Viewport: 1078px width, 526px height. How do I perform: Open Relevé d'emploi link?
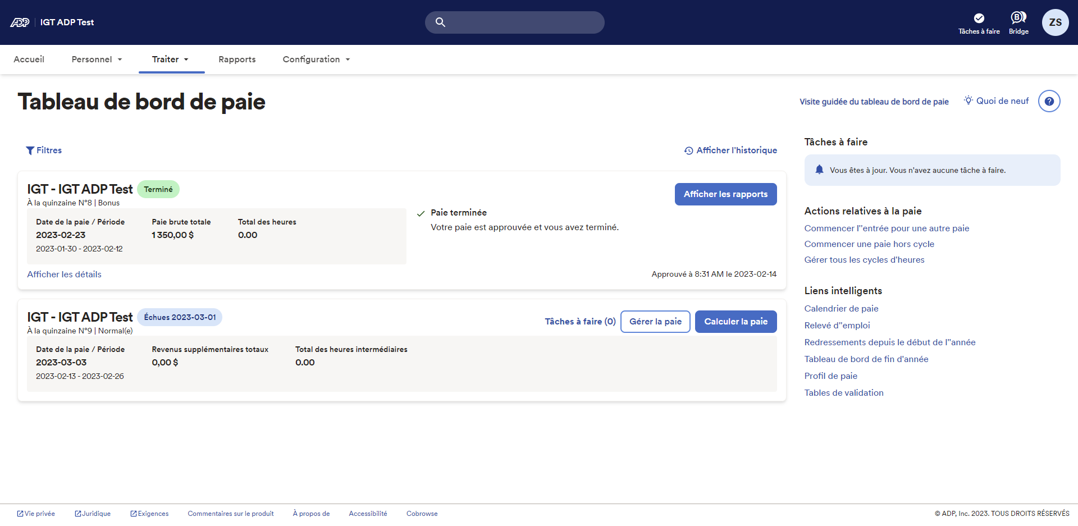click(837, 326)
